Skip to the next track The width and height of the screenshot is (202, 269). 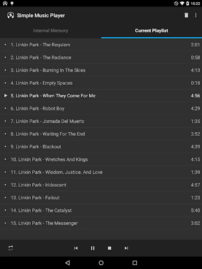[x=126, y=248]
